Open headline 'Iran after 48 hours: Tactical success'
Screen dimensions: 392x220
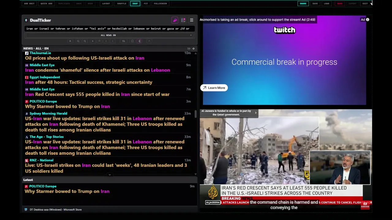(x=89, y=82)
